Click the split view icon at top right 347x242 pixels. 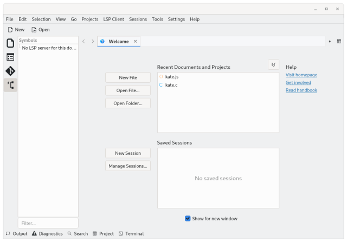339,41
